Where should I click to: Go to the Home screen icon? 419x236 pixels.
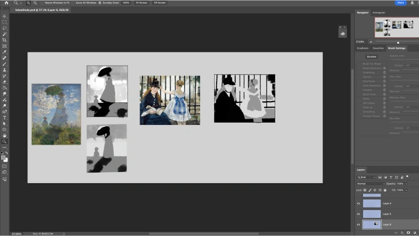6,3
